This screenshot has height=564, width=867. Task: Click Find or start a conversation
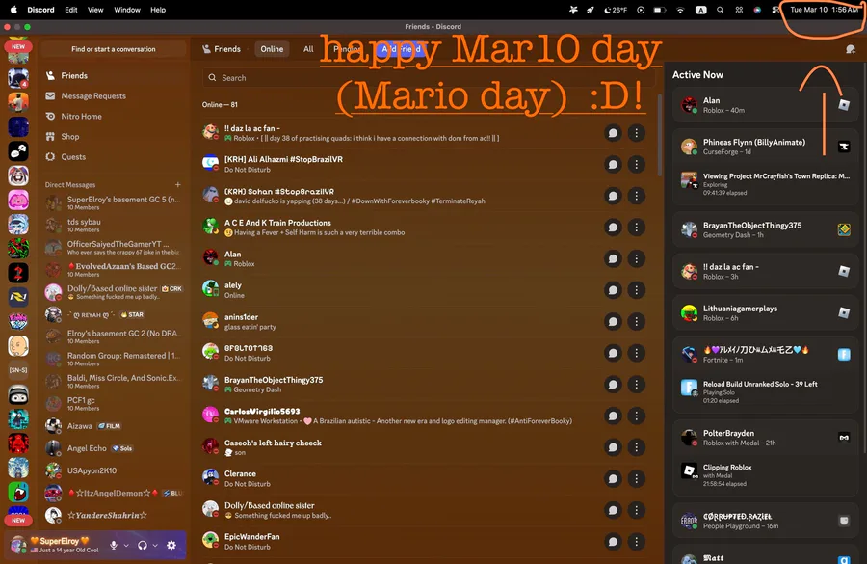114,49
